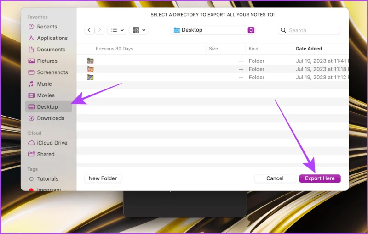Screen dimensions: 368x234
Task: Click the Movies film icon
Action: pyautogui.click(x=31, y=95)
